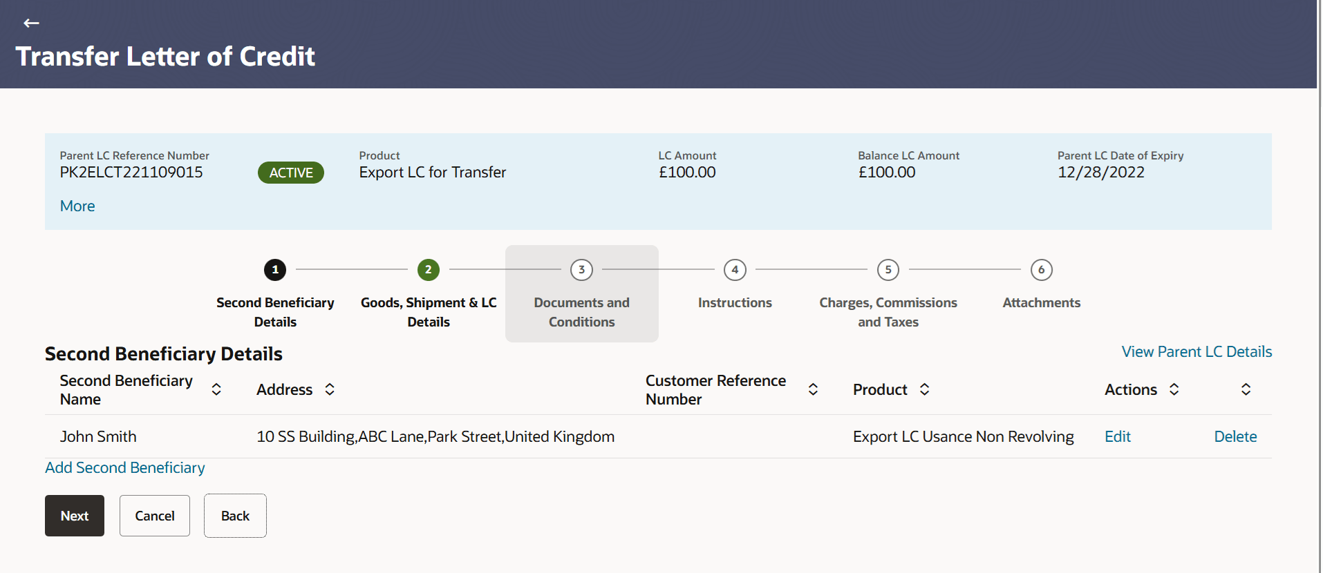The height and width of the screenshot is (573, 1323).
Task: Toggle sorting on the Product column
Action: (924, 389)
